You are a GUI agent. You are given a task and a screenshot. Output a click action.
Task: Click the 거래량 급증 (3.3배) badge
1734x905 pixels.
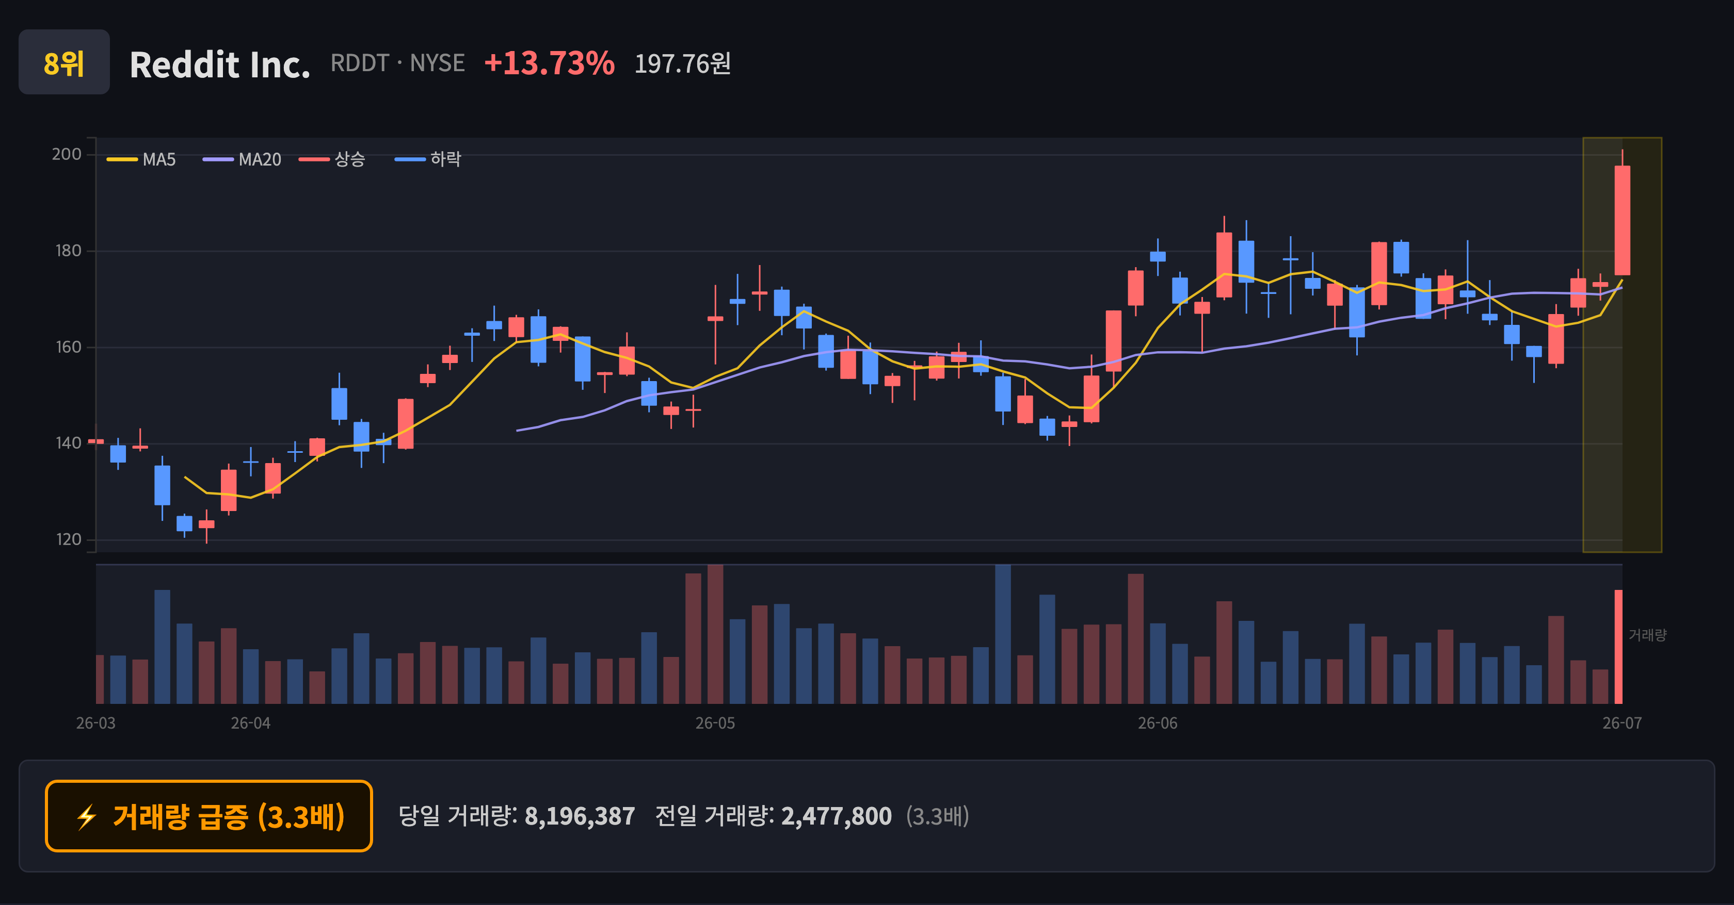pos(208,816)
